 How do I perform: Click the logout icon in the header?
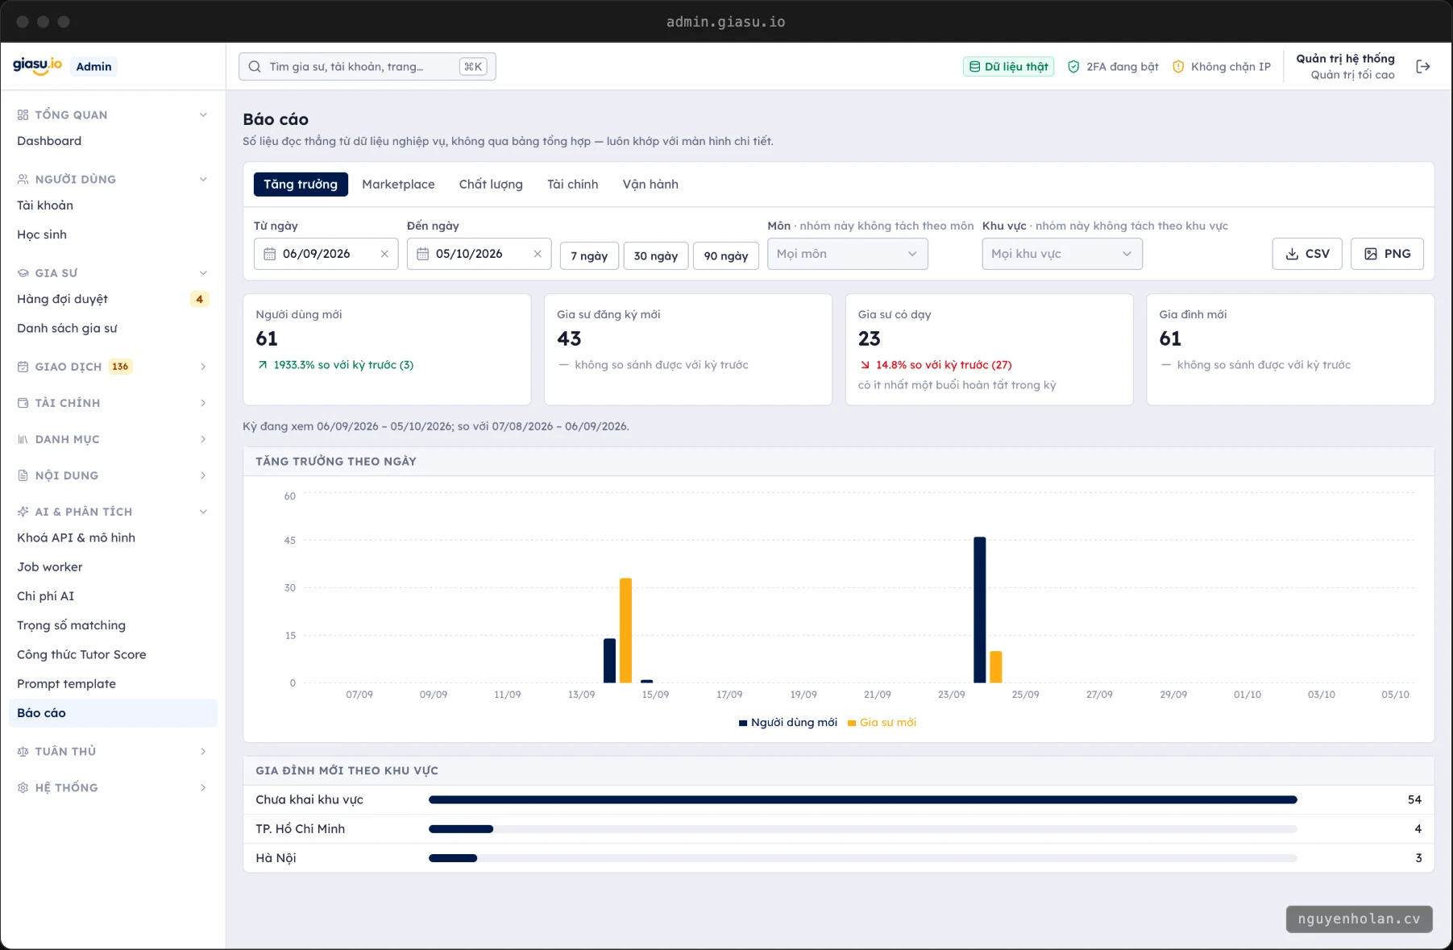pyautogui.click(x=1422, y=67)
